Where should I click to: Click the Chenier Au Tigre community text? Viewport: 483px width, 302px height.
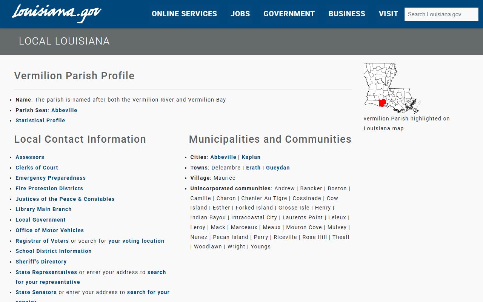[x=264, y=198]
